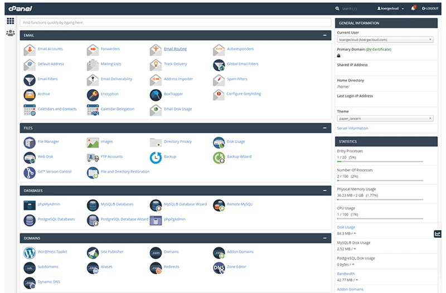Click the File Manager icon
Image resolution: width=446 pixels, height=293 pixels.
(30, 143)
